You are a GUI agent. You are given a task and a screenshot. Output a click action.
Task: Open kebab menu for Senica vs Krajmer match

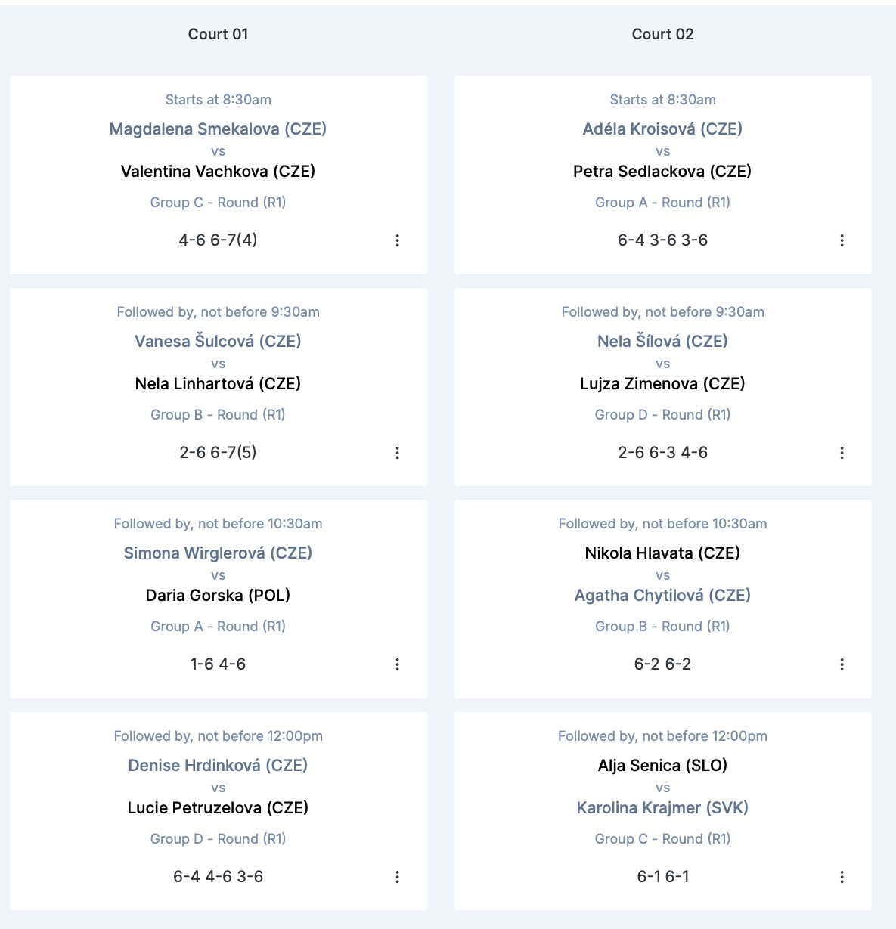[842, 877]
